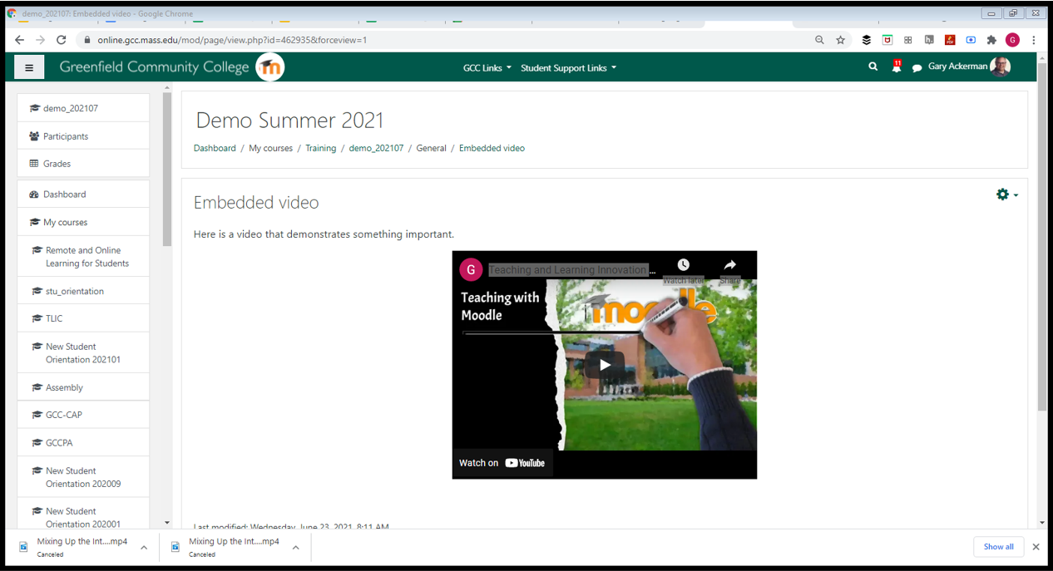Follow the Watch on YouTube link
This screenshot has width=1053, height=571.
pyautogui.click(x=502, y=463)
